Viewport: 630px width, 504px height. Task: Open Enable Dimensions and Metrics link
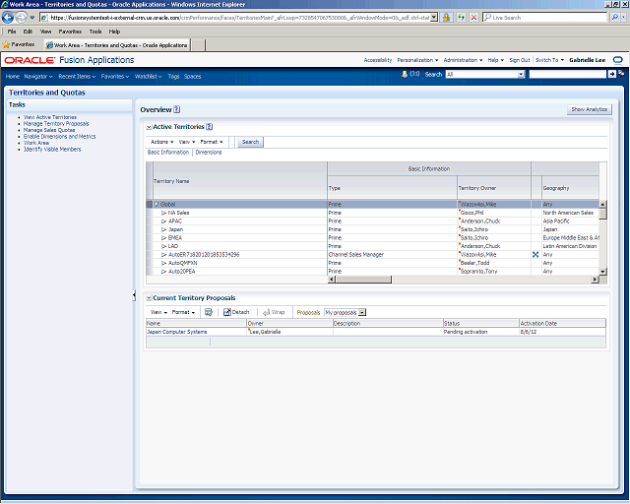[x=59, y=137]
